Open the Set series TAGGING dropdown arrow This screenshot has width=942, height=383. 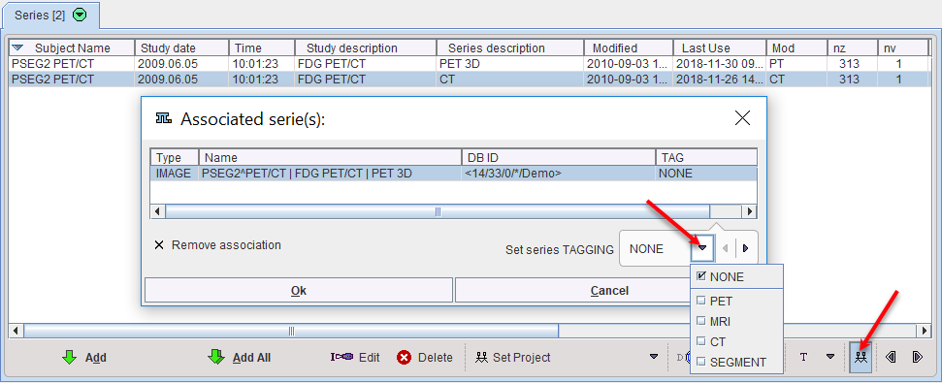702,248
